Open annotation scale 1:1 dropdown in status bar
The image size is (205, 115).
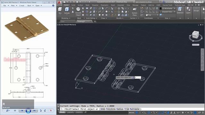(178, 112)
